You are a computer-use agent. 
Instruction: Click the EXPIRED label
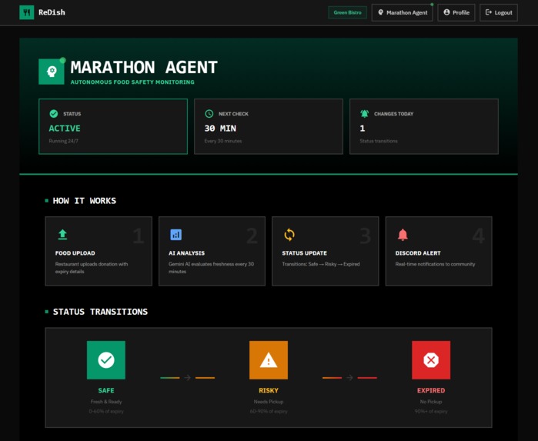tap(431, 390)
